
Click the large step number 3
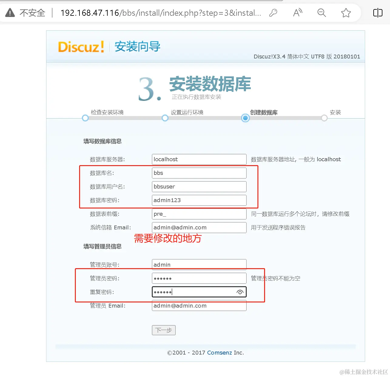pos(150,89)
